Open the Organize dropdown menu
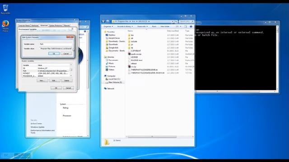The image size is (289, 162). click(x=108, y=27)
